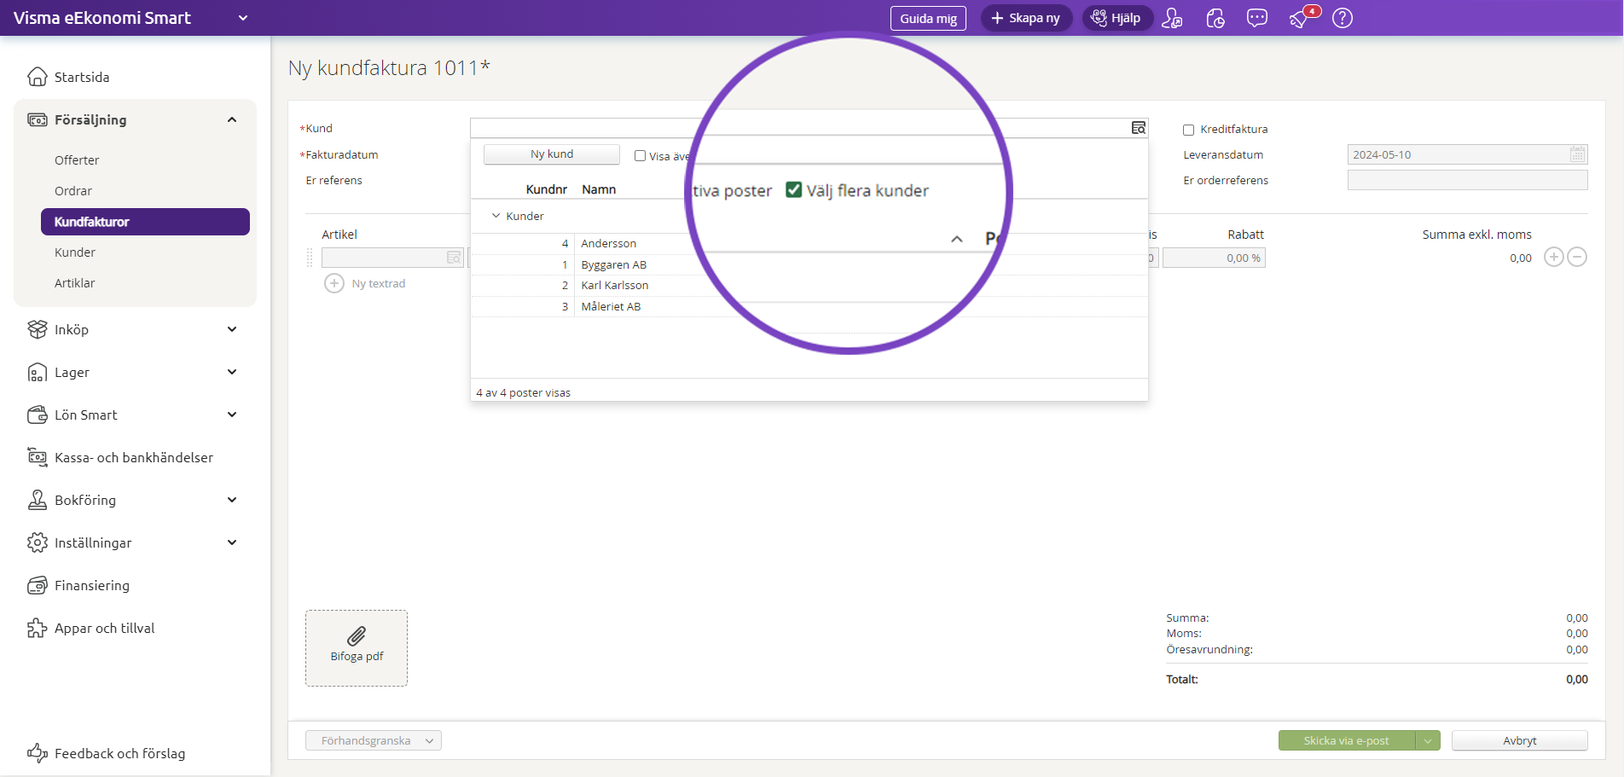Expand the Bokföring menu chevron
This screenshot has width=1624, height=777.
[x=232, y=500]
